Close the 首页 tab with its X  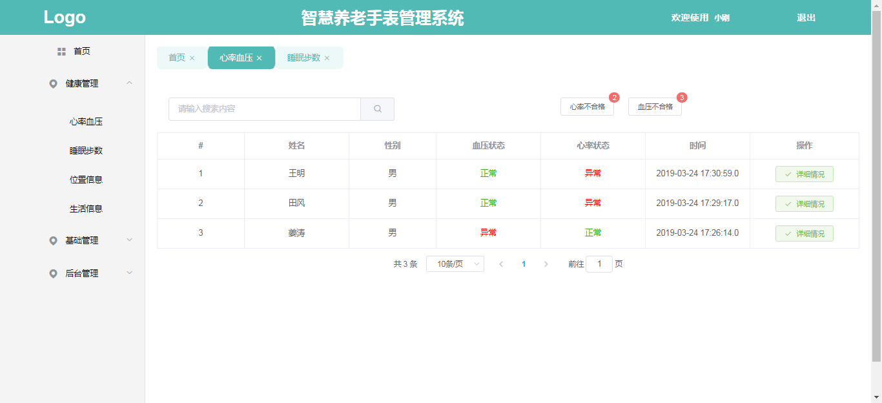pyautogui.click(x=192, y=58)
